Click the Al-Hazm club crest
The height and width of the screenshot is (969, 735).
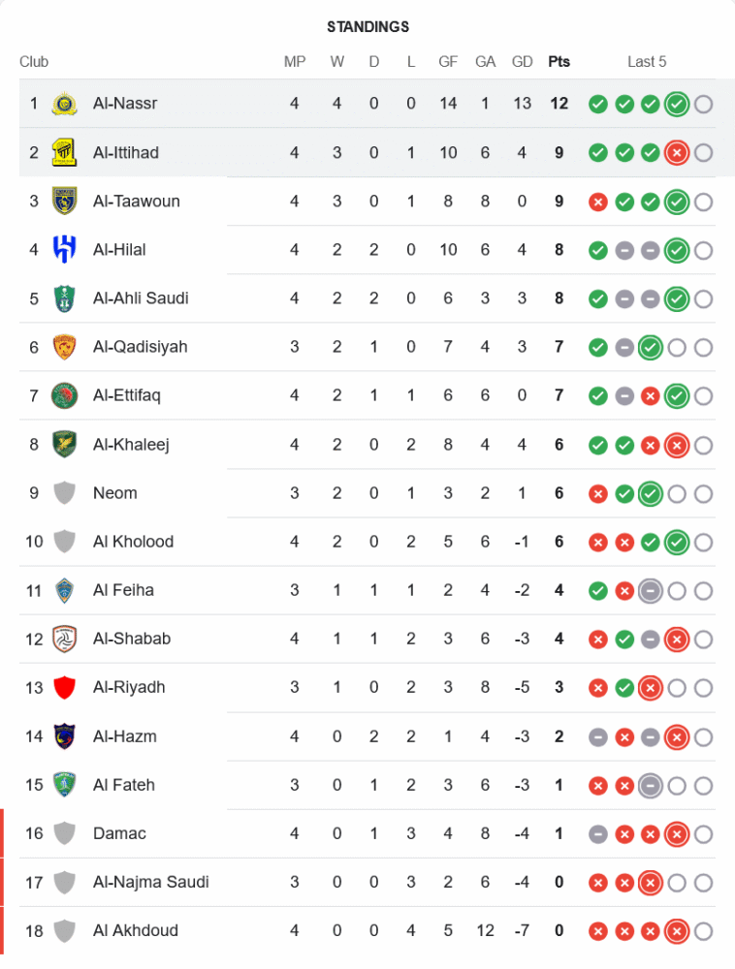pos(64,736)
